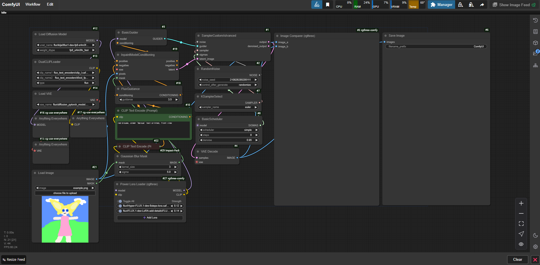The width and height of the screenshot is (540, 265).
Task: Click the Manager button
Action: click(x=441, y=5)
